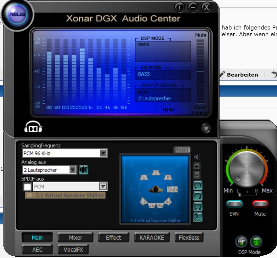
Task: Enable the SPDIF aus checkbox
Action: click(x=28, y=187)
